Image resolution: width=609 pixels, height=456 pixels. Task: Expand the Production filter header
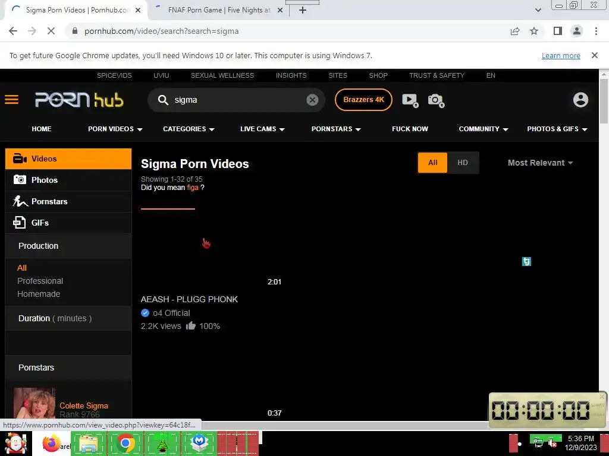(68, 246)
